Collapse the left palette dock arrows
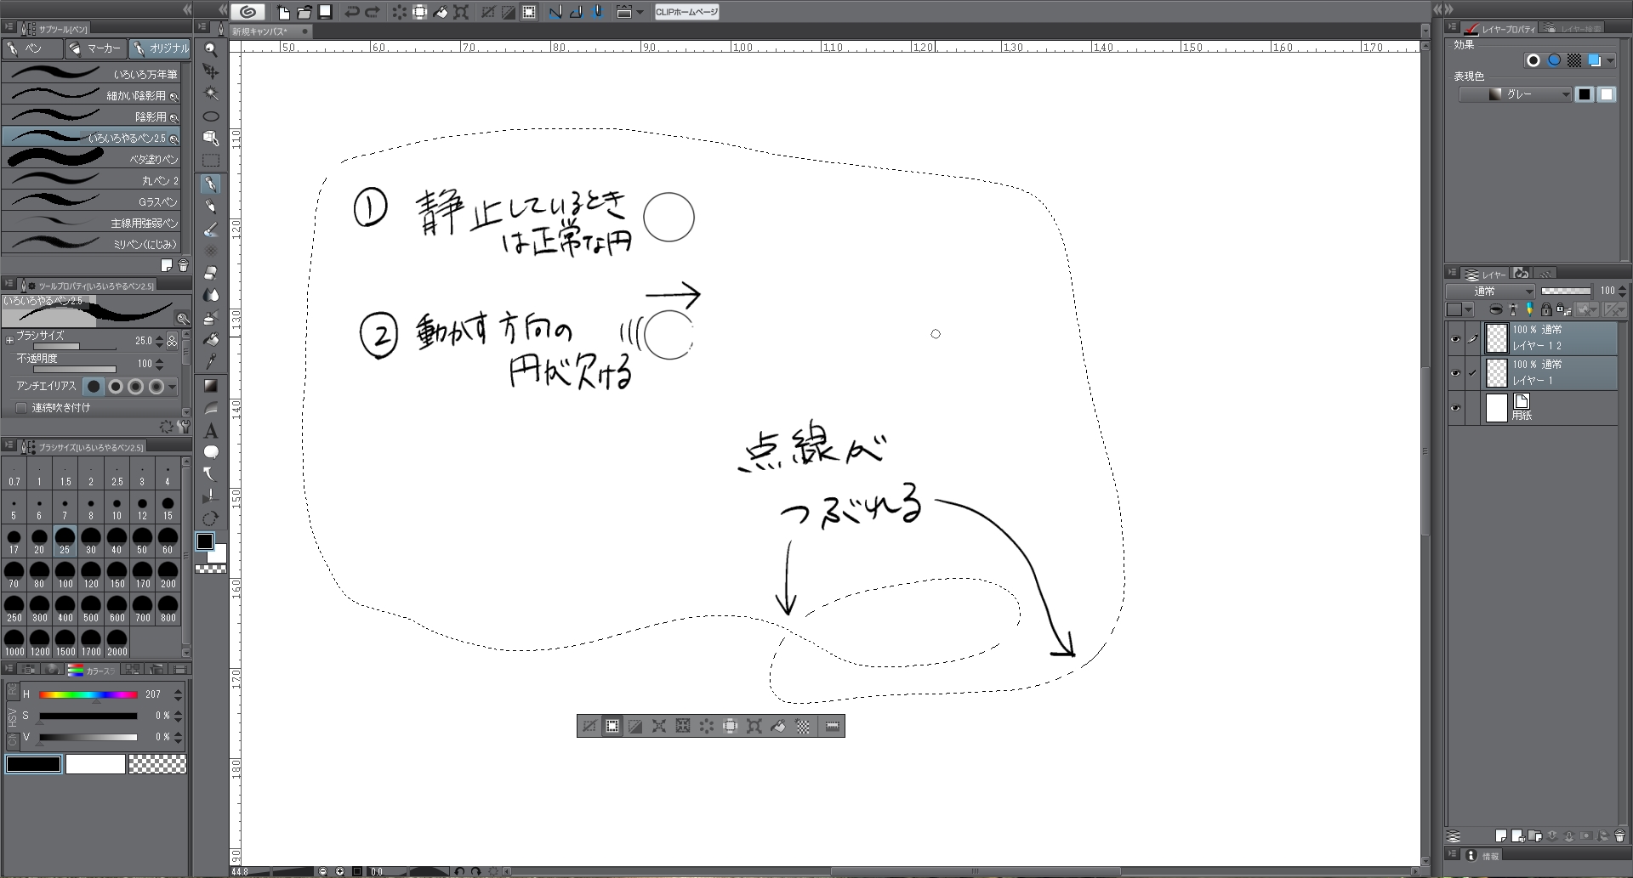Screen dimensions: 1633x878 coord(187,9)
